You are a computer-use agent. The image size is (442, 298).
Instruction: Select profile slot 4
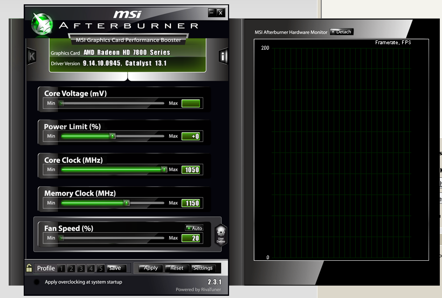91,268
